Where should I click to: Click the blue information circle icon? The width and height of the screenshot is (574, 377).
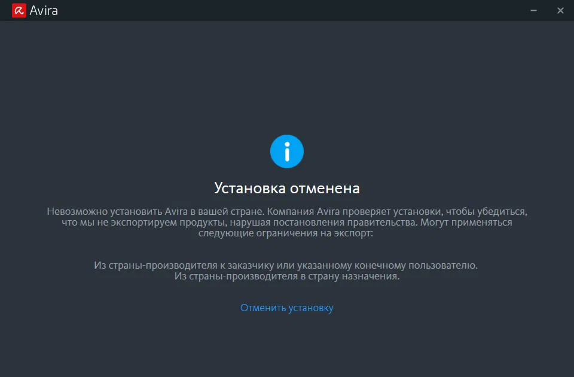(287, 151)
